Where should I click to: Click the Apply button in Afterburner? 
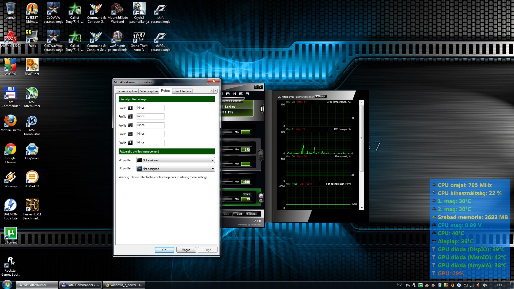[x=226, y=214]
